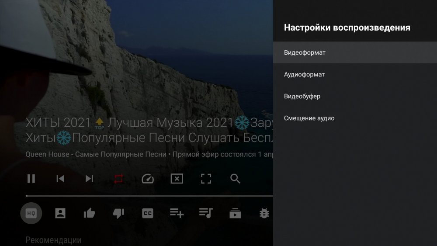The height and width of the screenshot is (246, 437).
Task: Open the channel profile icon
Action: click(60, 213)
